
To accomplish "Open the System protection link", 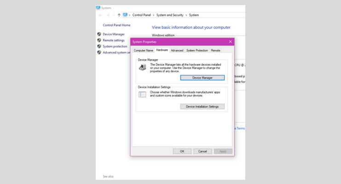I will click(115, 46).
